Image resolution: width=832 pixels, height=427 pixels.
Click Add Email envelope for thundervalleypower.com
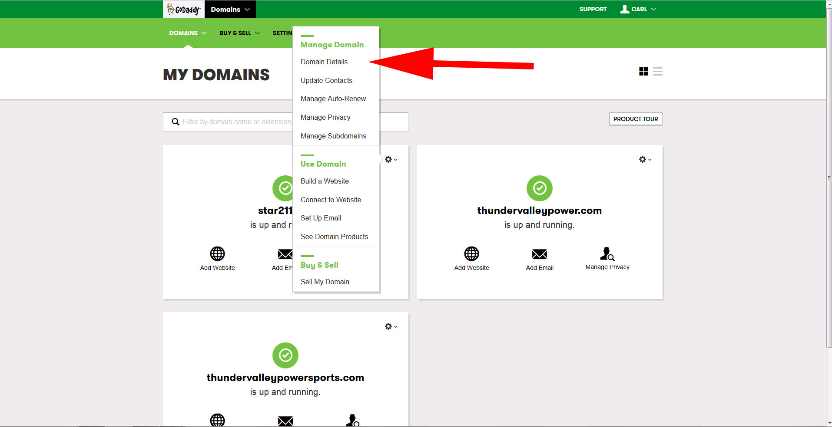[540, 254]
